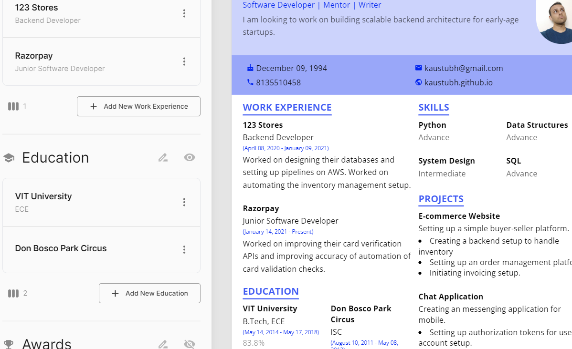Open three-dot menu for VIT University

click(x=184, y=202)
